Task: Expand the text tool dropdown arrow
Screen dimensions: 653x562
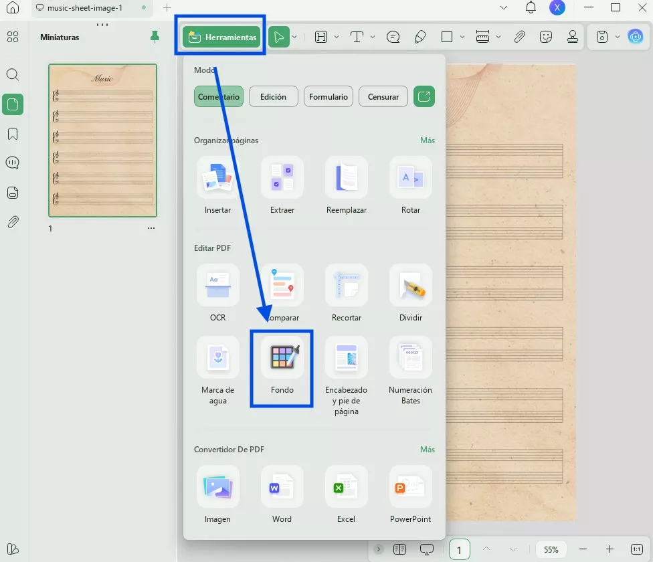Action: 373,37
